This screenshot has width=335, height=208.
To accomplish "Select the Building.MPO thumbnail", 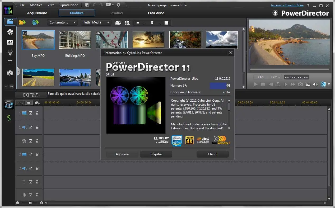I will pos(75,40).
